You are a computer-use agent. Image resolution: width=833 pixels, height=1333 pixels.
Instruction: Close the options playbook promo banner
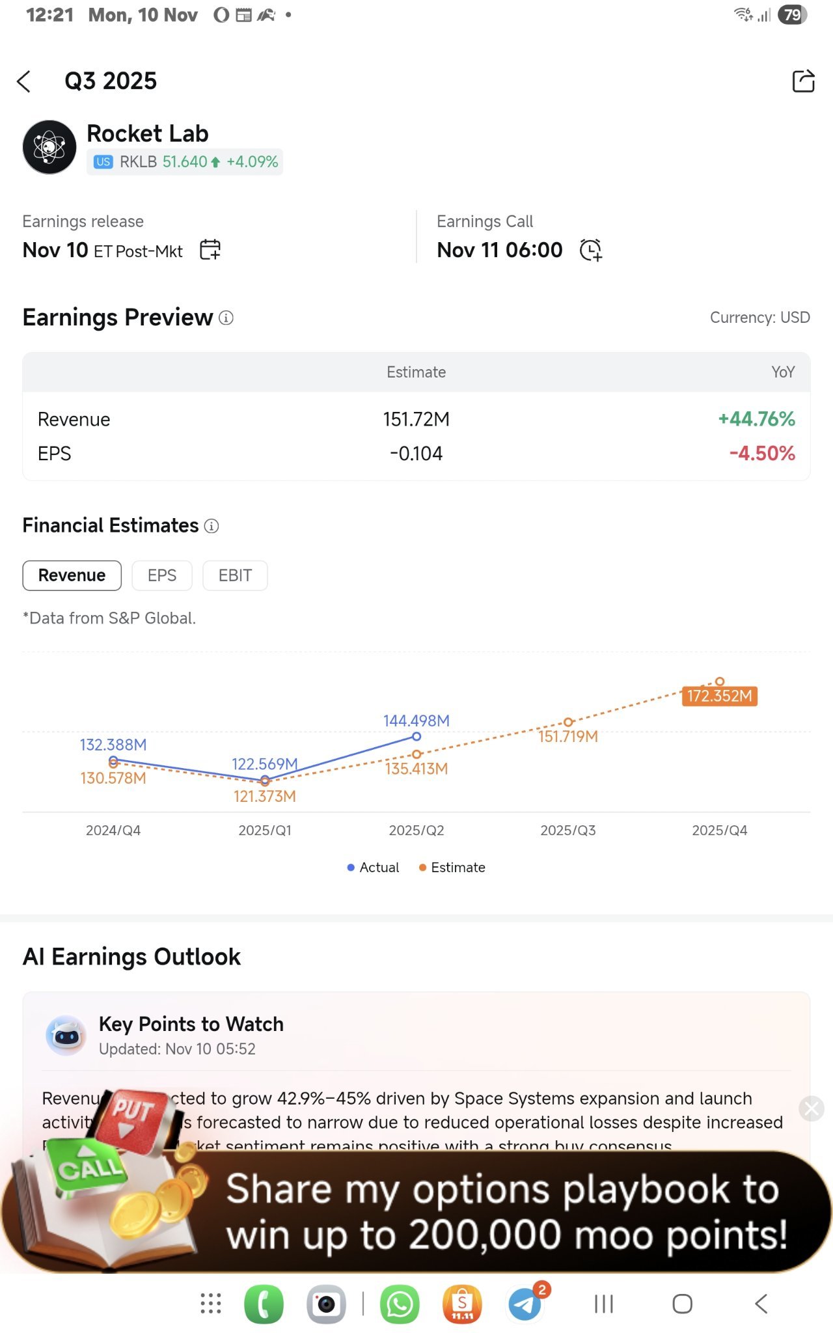pyautogui.click(x=812, y=1108)
